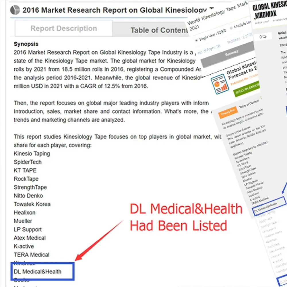Click 'Nitto Denko' in main synopsis list
The image size is (287, 287).
[x=28, y=196]
